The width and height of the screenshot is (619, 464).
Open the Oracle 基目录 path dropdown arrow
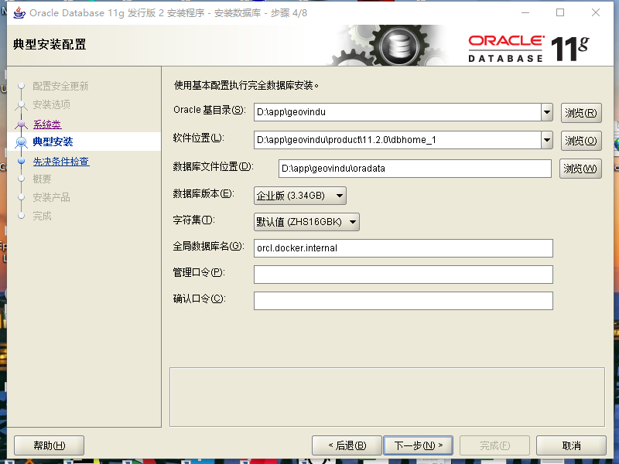[547, 112]
